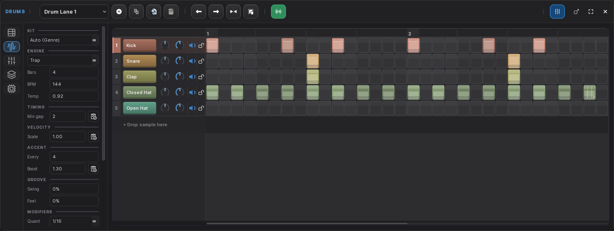Open the Engine Trap dropdown
614x231 pixels.
pos(63,60)
